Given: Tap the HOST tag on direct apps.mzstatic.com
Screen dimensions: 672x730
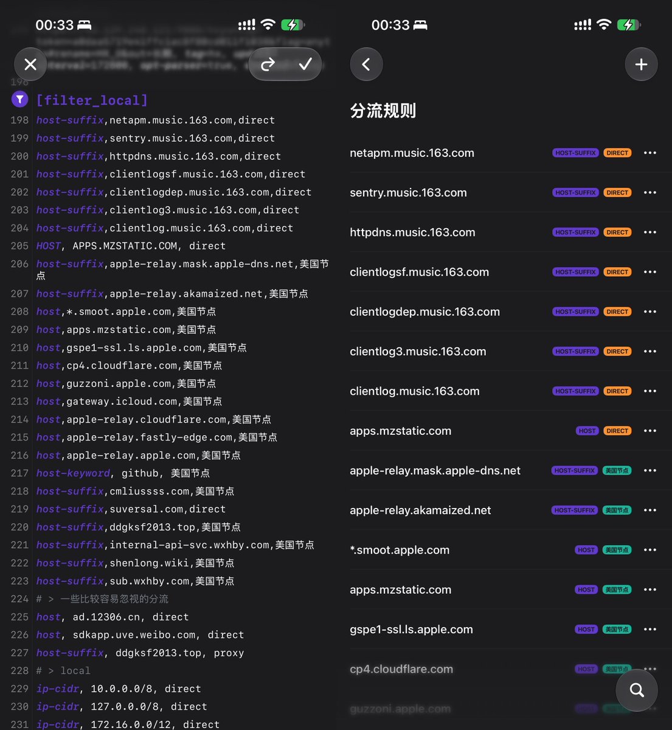Looking at the screenshot, I should click(587, 431).
